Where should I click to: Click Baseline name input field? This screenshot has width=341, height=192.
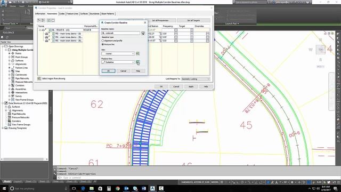point(121,33)
